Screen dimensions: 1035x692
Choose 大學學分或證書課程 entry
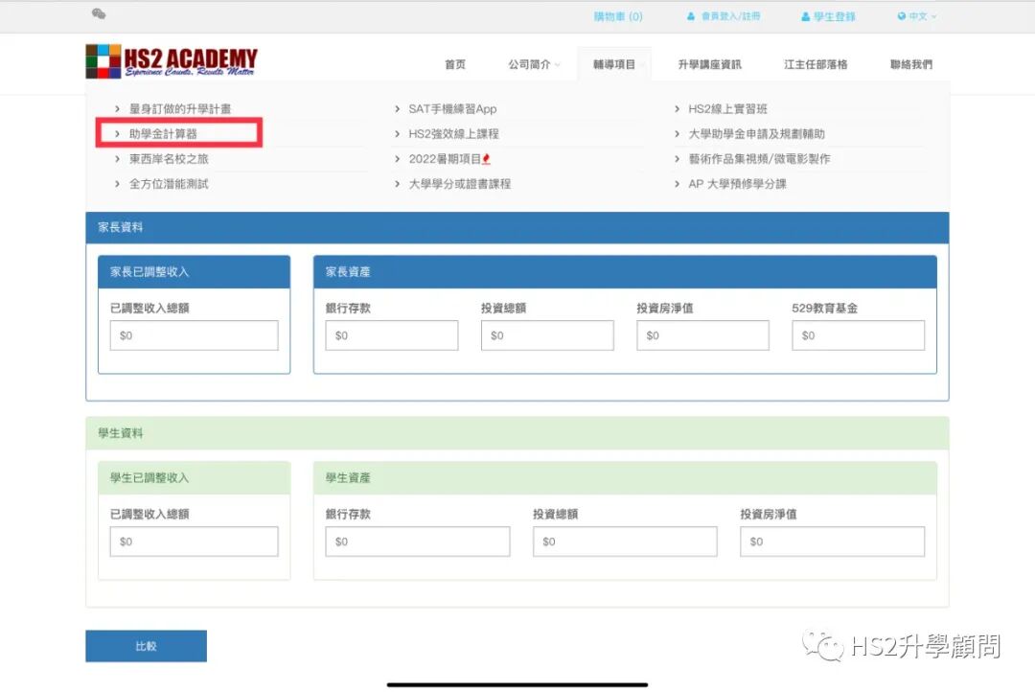459,184
